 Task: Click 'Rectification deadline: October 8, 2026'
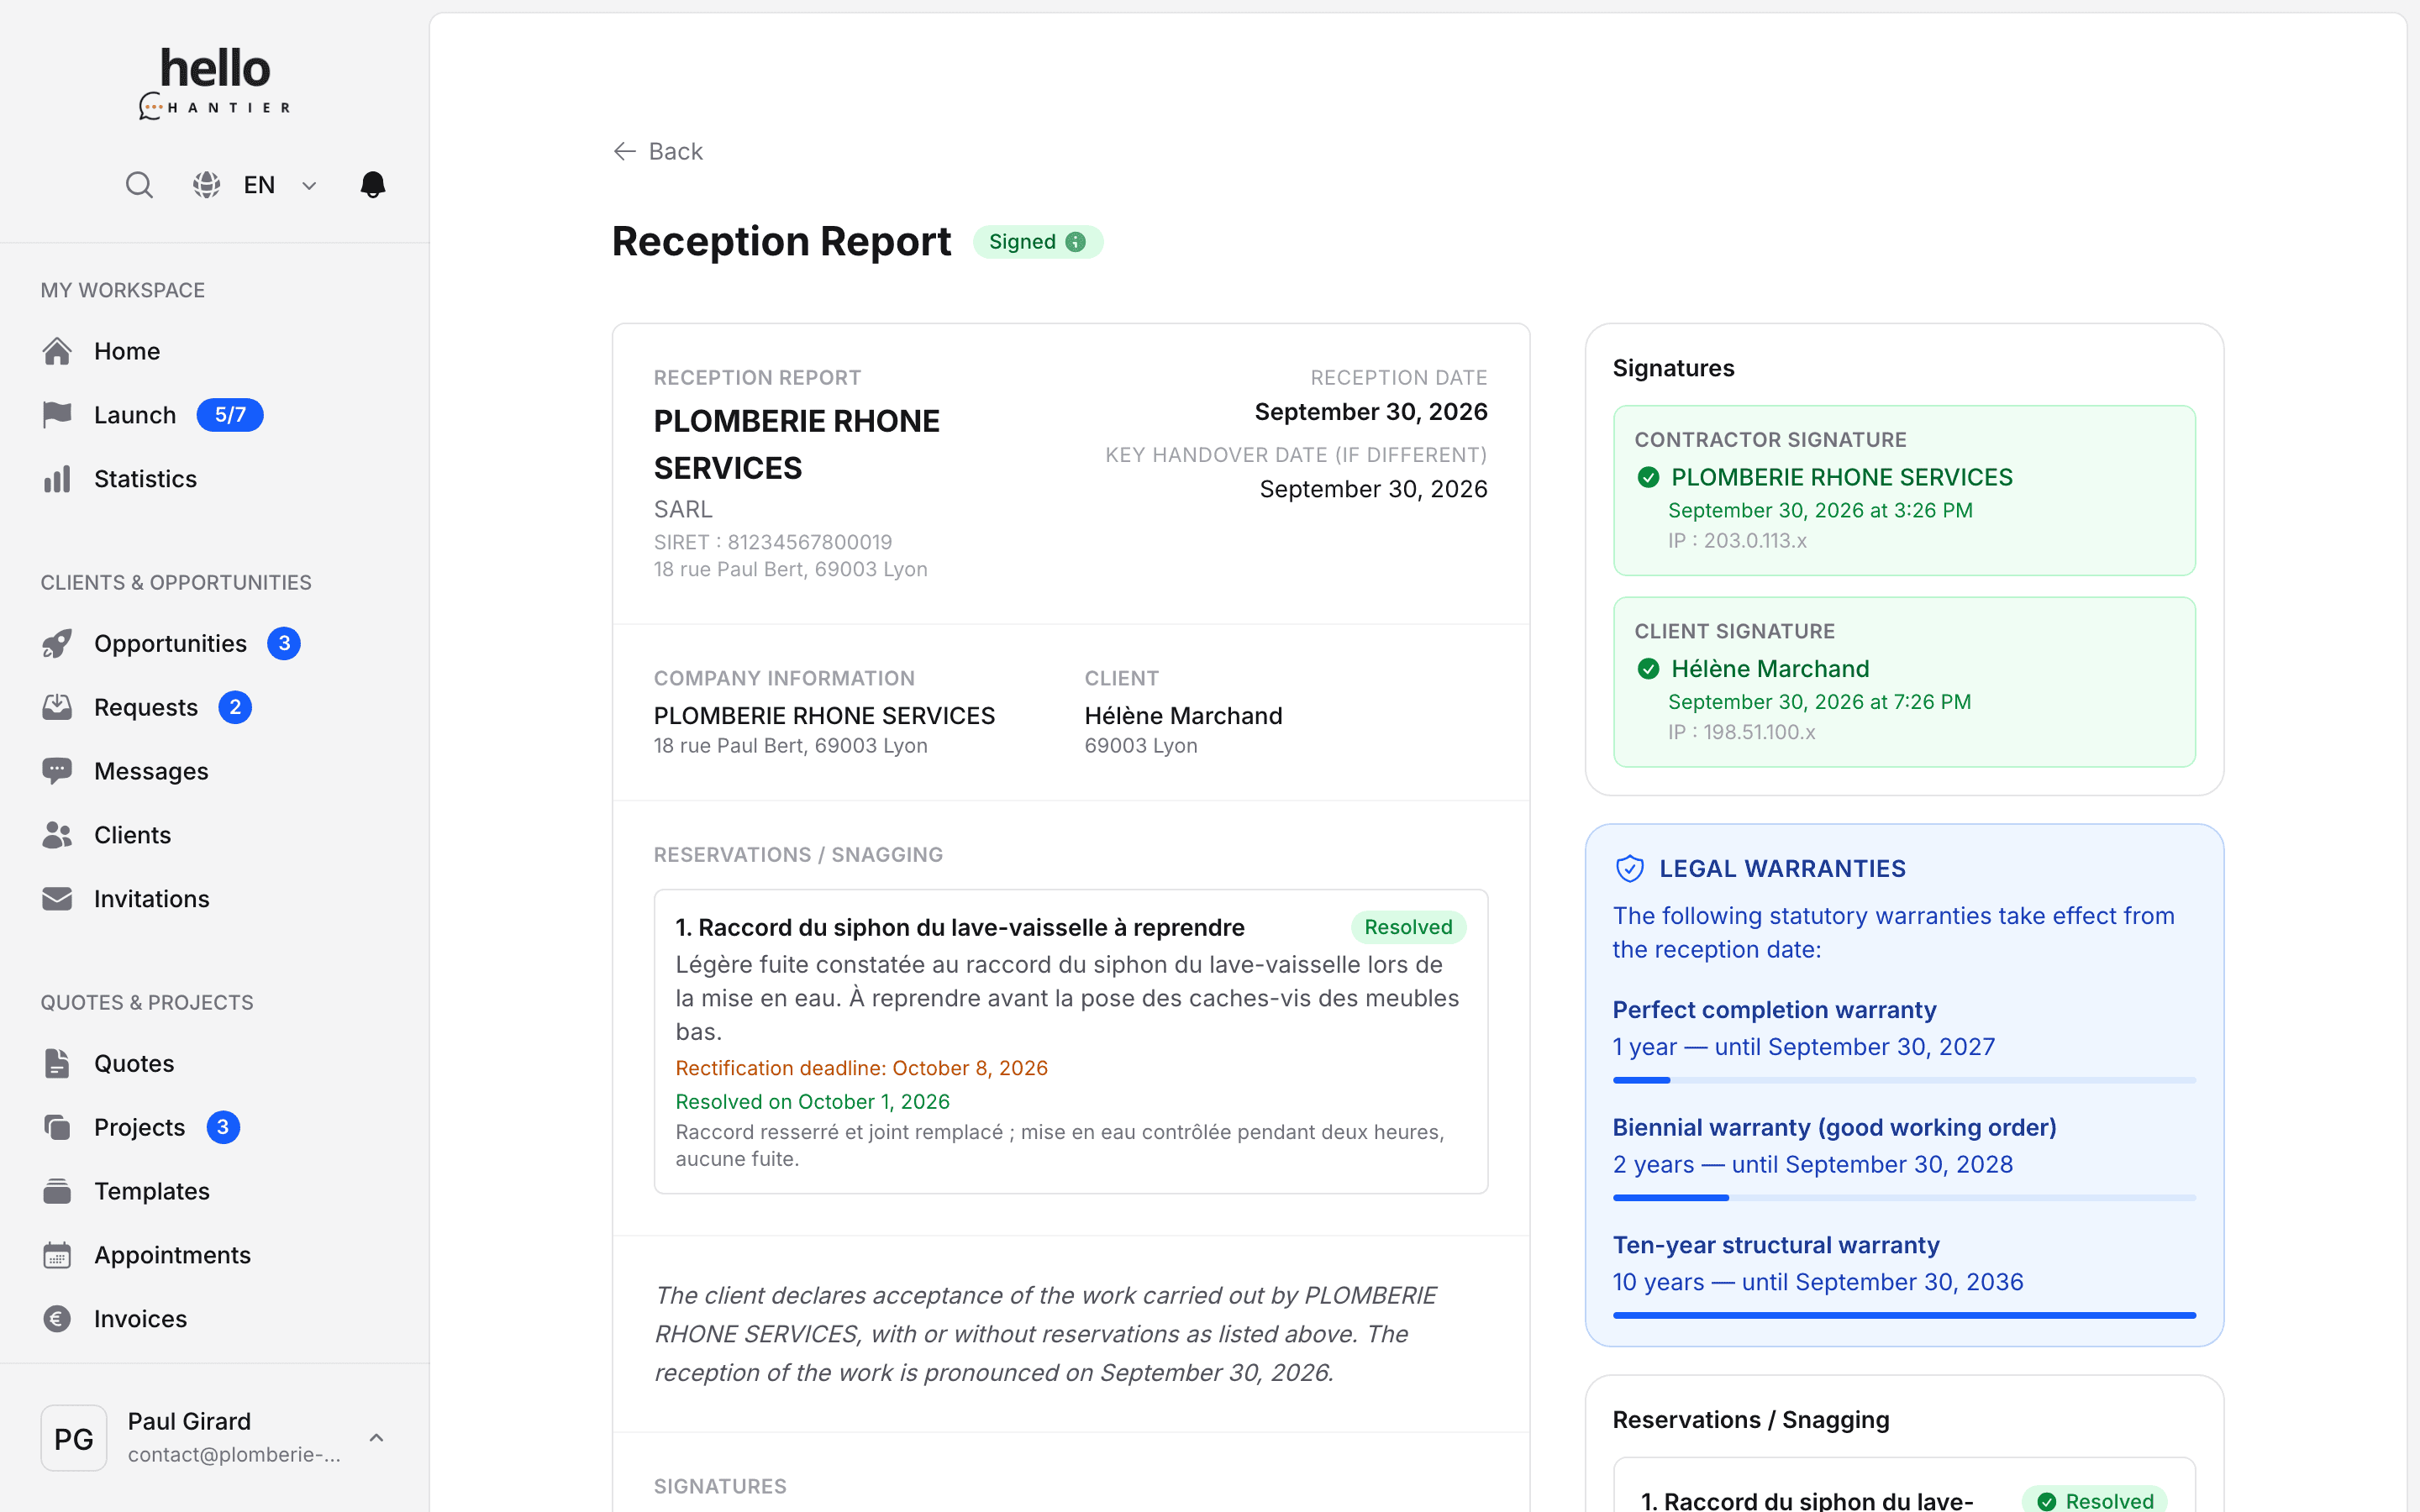click(x=861, y=1068)
